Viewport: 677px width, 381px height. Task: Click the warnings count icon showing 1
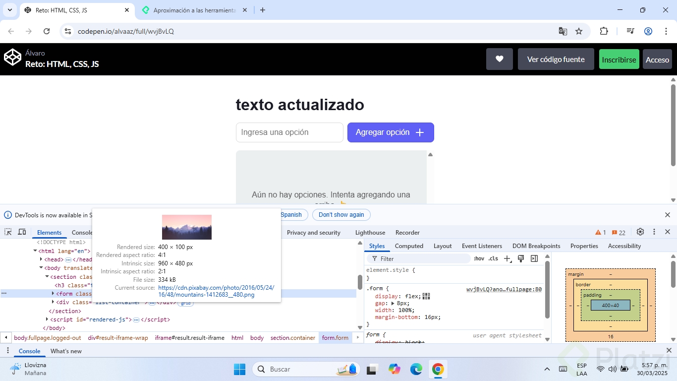tap(601, 233)
